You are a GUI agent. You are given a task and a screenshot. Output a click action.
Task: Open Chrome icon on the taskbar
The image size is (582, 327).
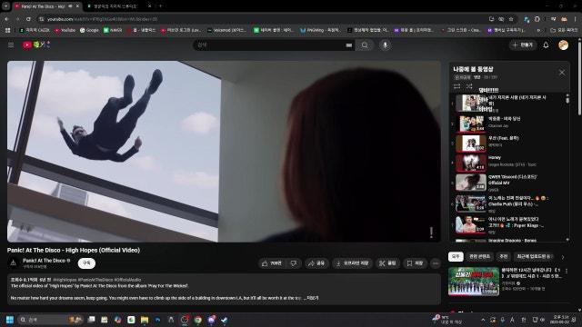point(198,320)
